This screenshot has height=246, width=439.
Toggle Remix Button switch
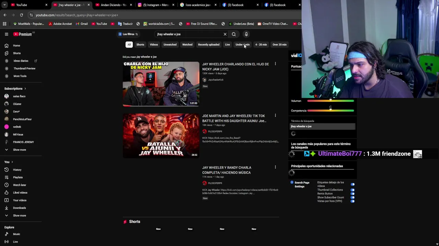point(353,194)
